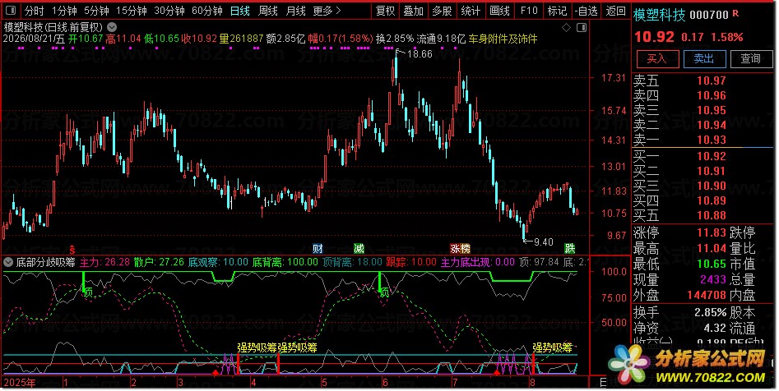Click the 减 event marker on the chart

(359, 248)
